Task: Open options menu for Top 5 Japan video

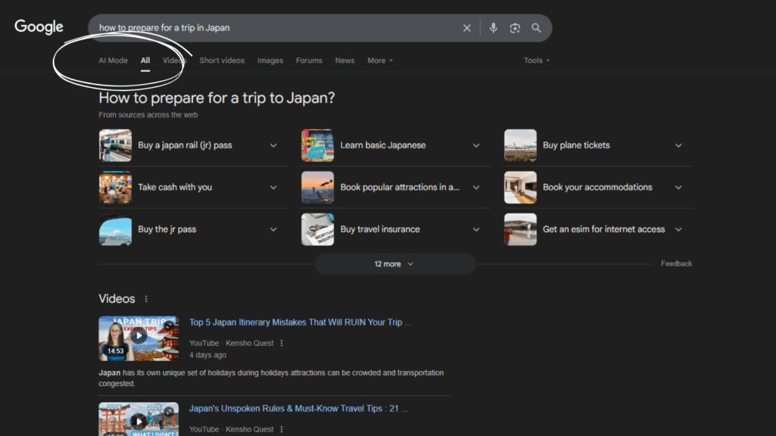Action: click(x=282, y=343)
